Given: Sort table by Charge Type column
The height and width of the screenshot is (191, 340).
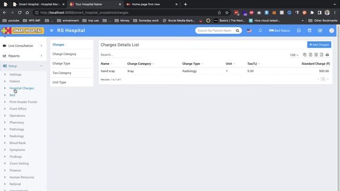Looking at the screenshot, I should [x=192, y=64].
